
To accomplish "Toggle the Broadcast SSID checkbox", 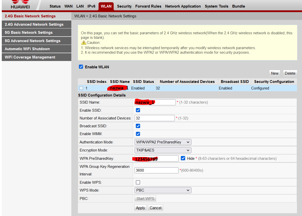I will [138, 126].
